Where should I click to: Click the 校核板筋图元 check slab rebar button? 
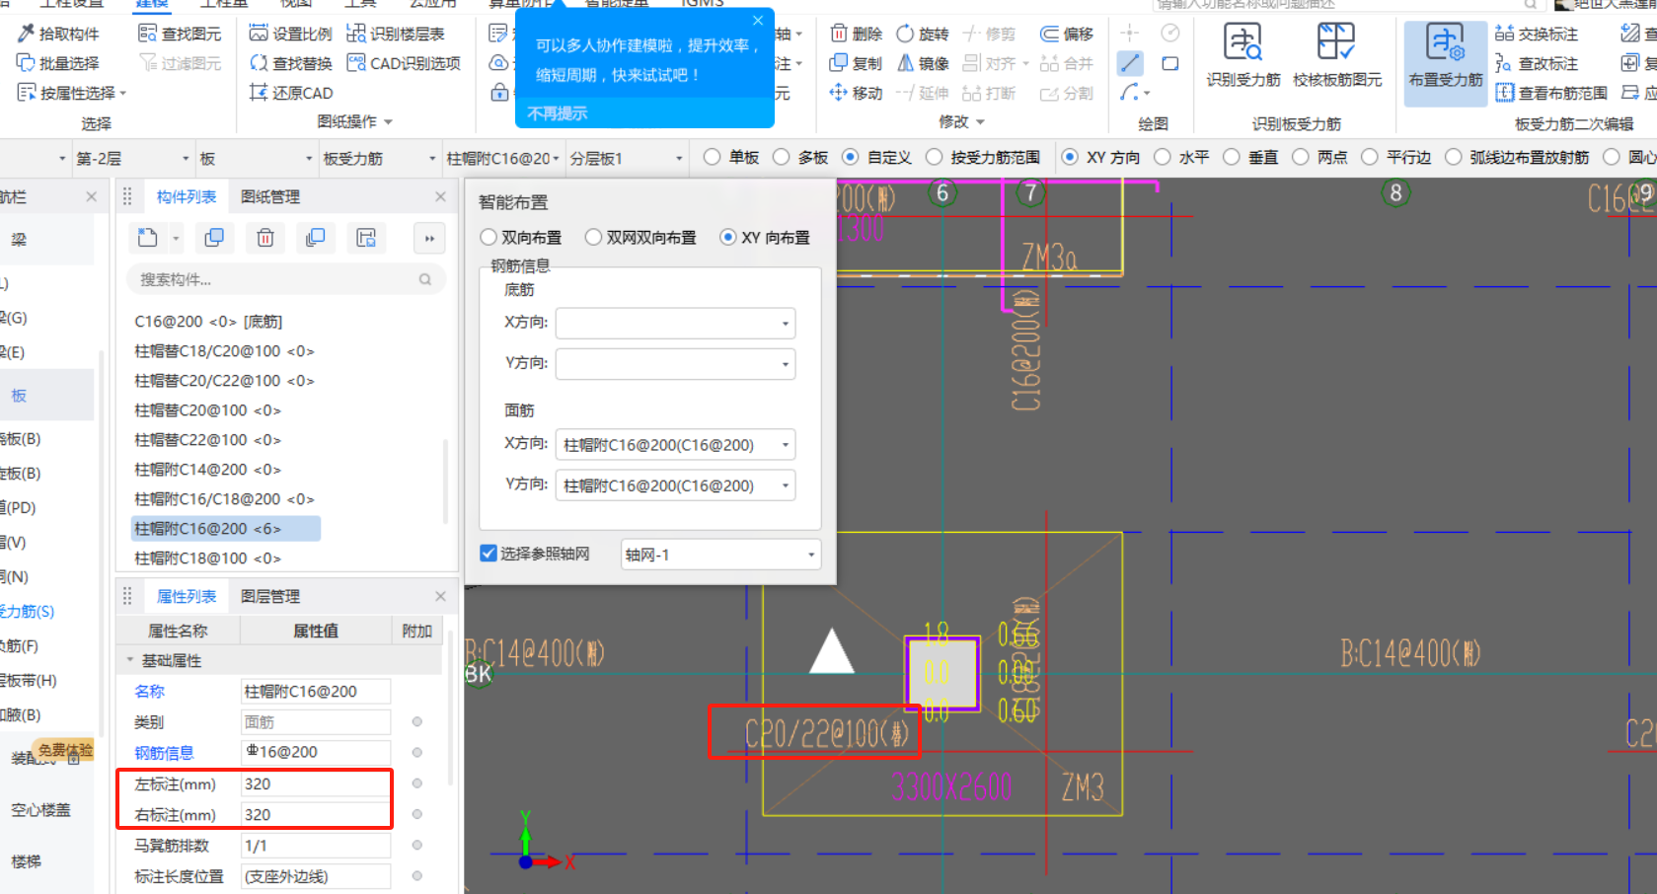(1337, 56)
